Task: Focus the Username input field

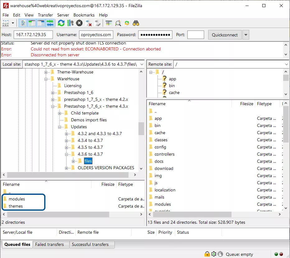Action: (x=96, y=35)
